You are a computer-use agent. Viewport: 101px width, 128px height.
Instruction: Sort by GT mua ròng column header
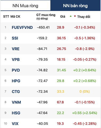(46, 17)
